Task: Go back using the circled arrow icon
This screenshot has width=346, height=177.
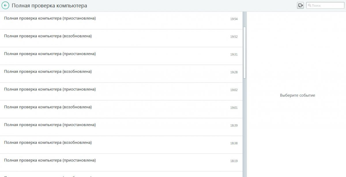Action: 5,5
